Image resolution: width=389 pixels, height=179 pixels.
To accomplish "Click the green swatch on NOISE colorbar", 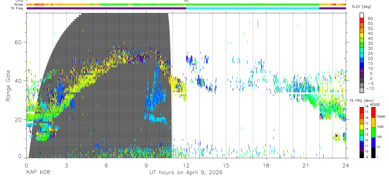I will click(373, 132).
